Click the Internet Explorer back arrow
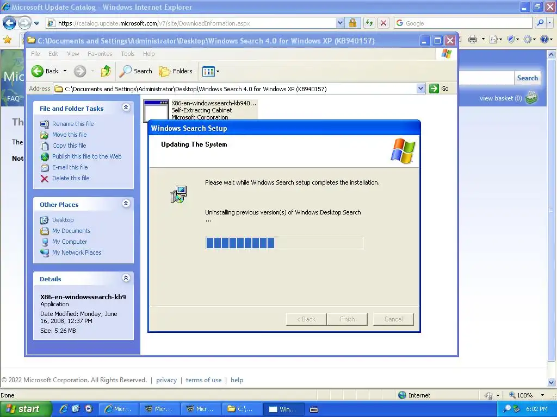Viewport: 557px width, 417px height. pyautogui.click(x=9, y=23)
